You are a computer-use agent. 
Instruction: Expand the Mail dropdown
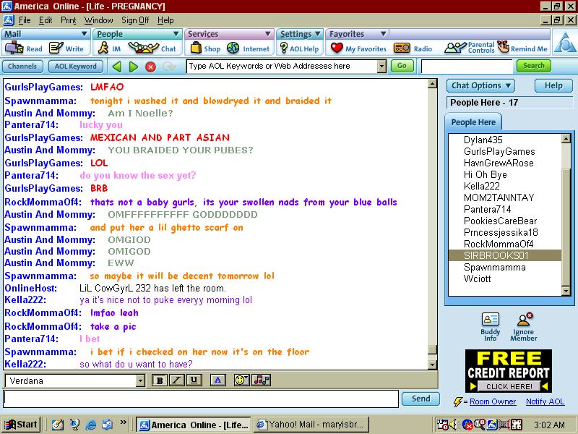84,34
